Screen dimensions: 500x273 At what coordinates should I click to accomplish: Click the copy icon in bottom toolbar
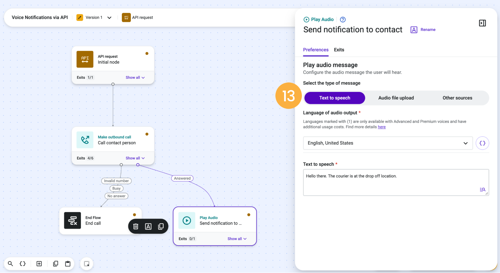coord(56,264)
